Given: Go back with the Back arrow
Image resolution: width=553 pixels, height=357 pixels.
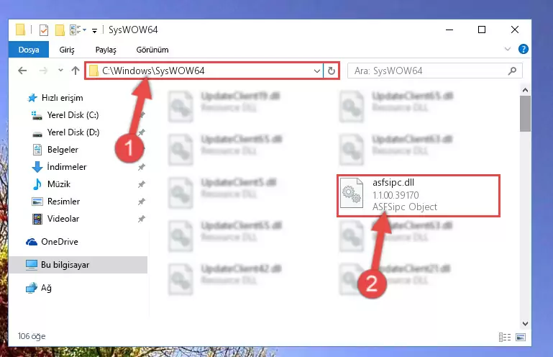Looking at the screenshot, I should point(22,71).
